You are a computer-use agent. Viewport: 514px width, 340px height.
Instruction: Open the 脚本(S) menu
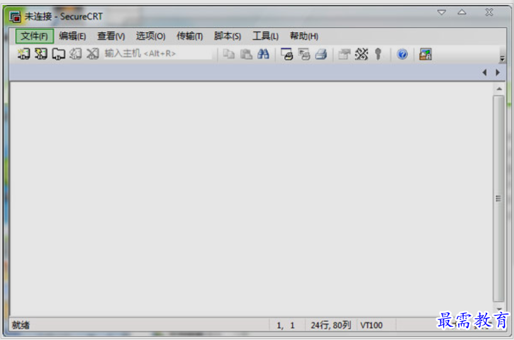(228, 36)
